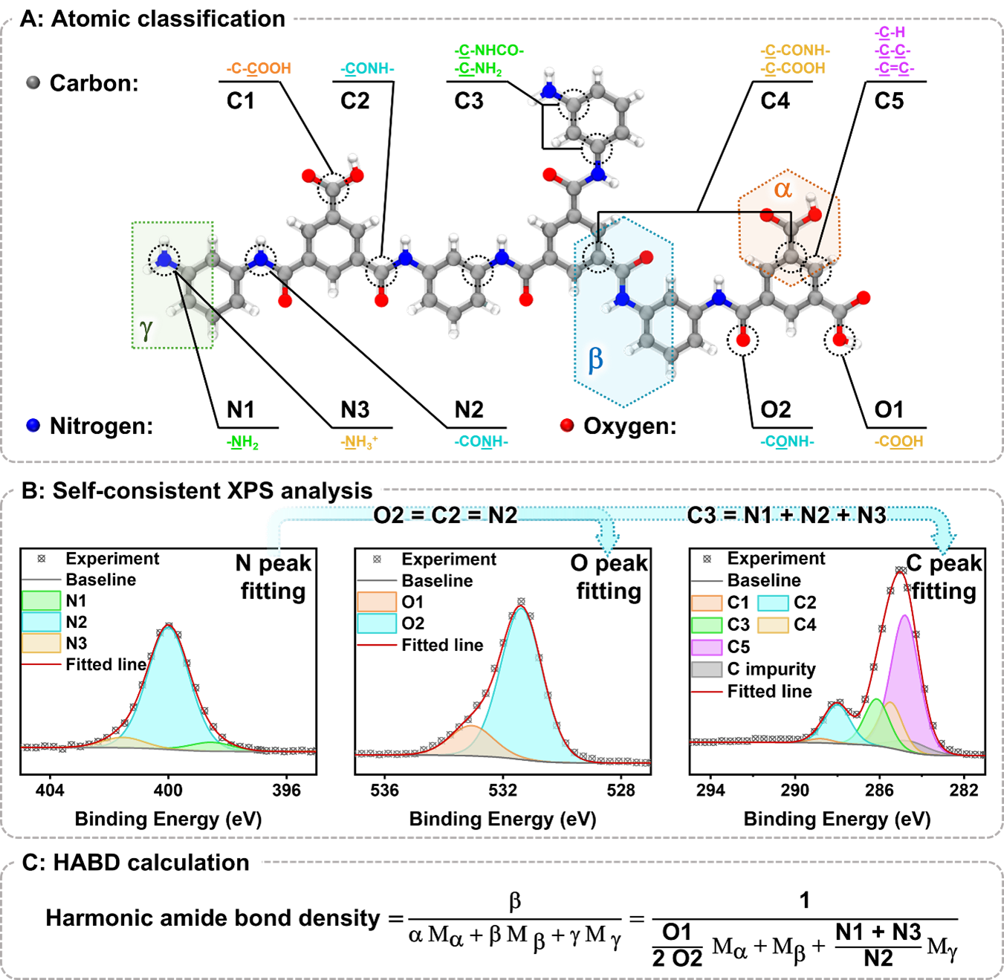Click magenta legend swatch in rightmost spectrum
The height and width of the screenshot is (980, 1004).
(x=707, y=647)
